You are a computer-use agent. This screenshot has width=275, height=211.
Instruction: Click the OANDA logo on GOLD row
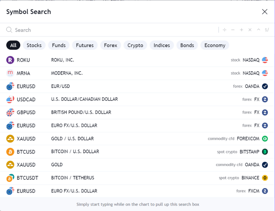pyautogui.click(x=265, y=165)
